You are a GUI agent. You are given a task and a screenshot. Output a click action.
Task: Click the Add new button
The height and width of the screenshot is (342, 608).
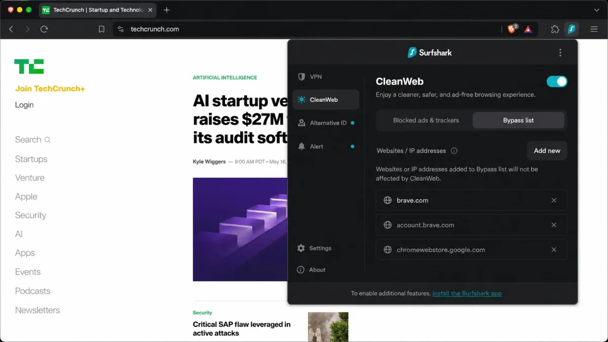point(547,150)
